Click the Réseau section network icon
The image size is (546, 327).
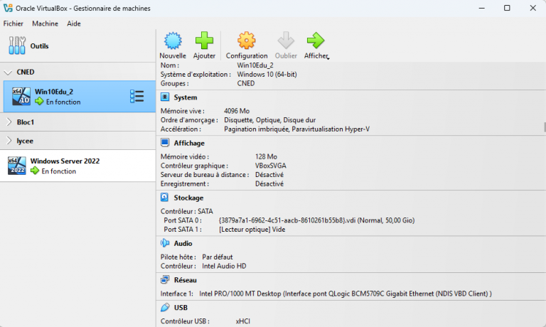click(x=165, y=280)
